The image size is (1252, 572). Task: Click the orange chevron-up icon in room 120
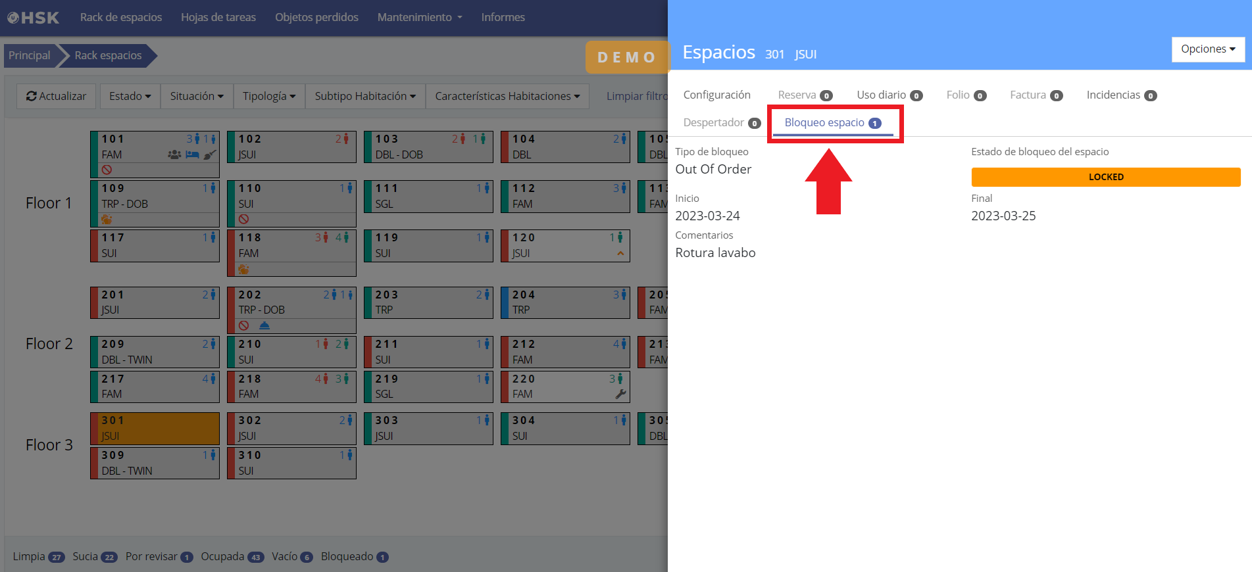[x=620, y=254]
